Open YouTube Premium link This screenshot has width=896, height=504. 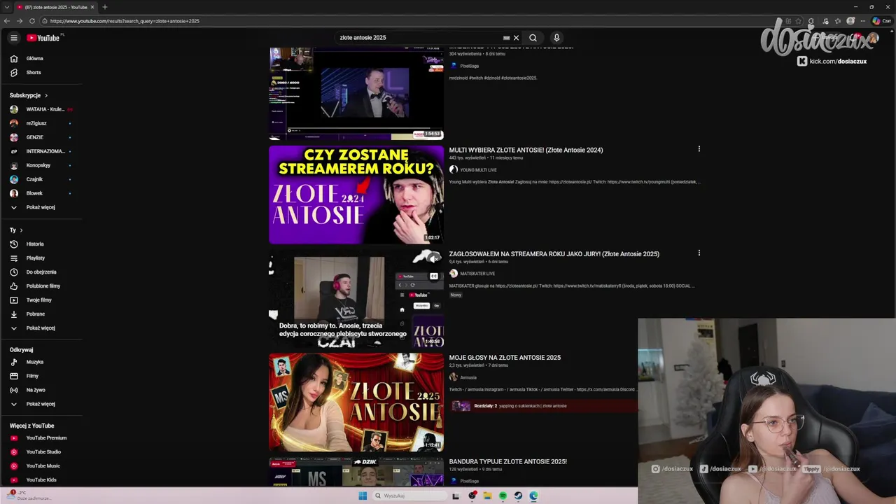tap(41, 438)
